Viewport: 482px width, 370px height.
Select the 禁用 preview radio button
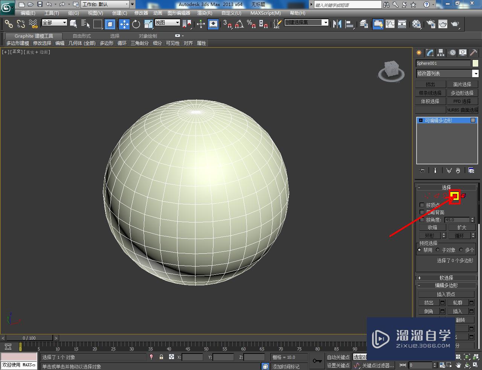[x=419, y=250]
